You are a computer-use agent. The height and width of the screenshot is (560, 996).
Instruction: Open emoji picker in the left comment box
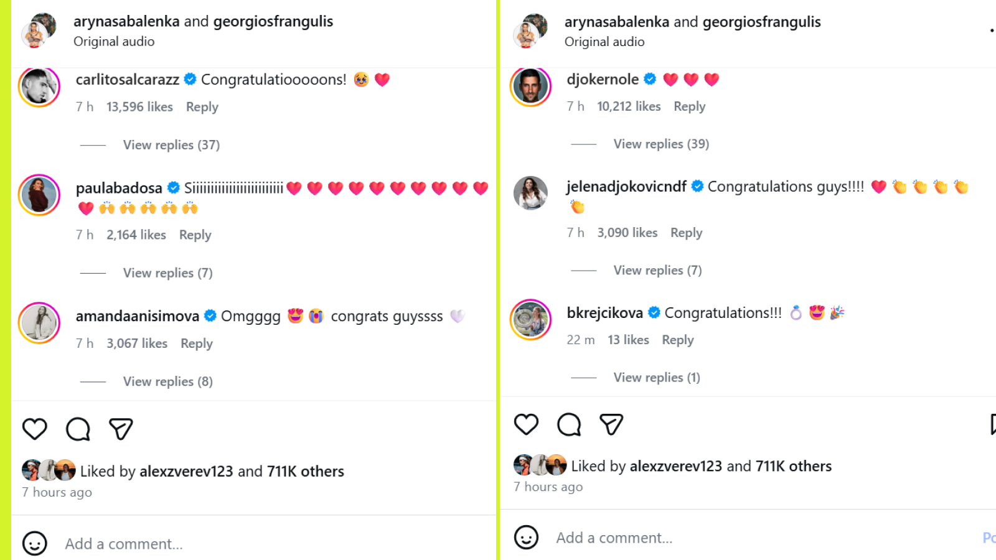point(35,543)
